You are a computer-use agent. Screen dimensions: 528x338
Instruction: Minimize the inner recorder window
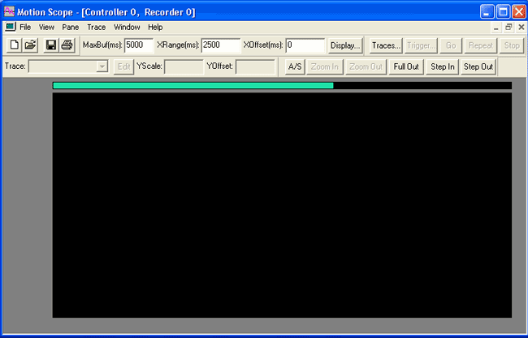tap(496, 28)
